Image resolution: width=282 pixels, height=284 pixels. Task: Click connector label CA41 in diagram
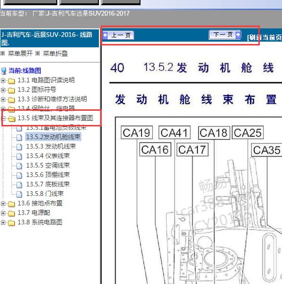tap(175, 133)
